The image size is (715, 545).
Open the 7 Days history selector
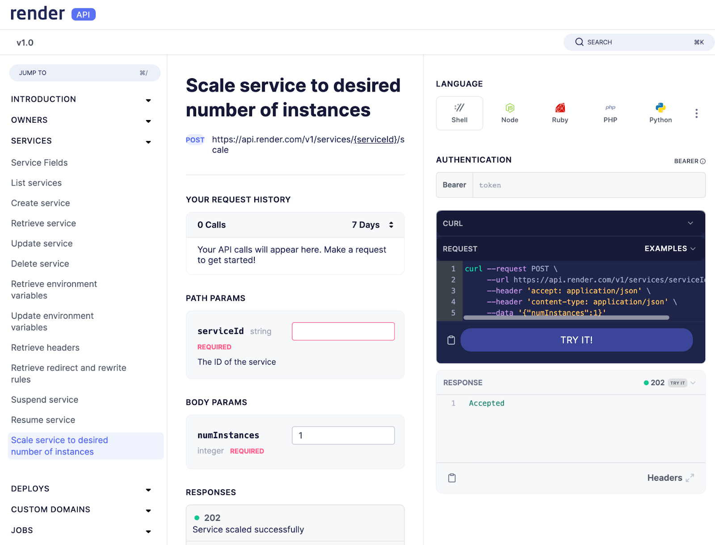click(373, 225)
